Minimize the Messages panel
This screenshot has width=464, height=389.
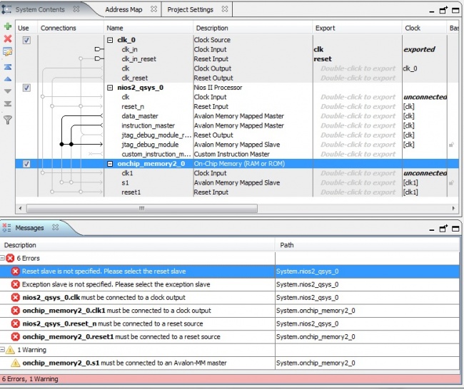[x=432, y=229]
